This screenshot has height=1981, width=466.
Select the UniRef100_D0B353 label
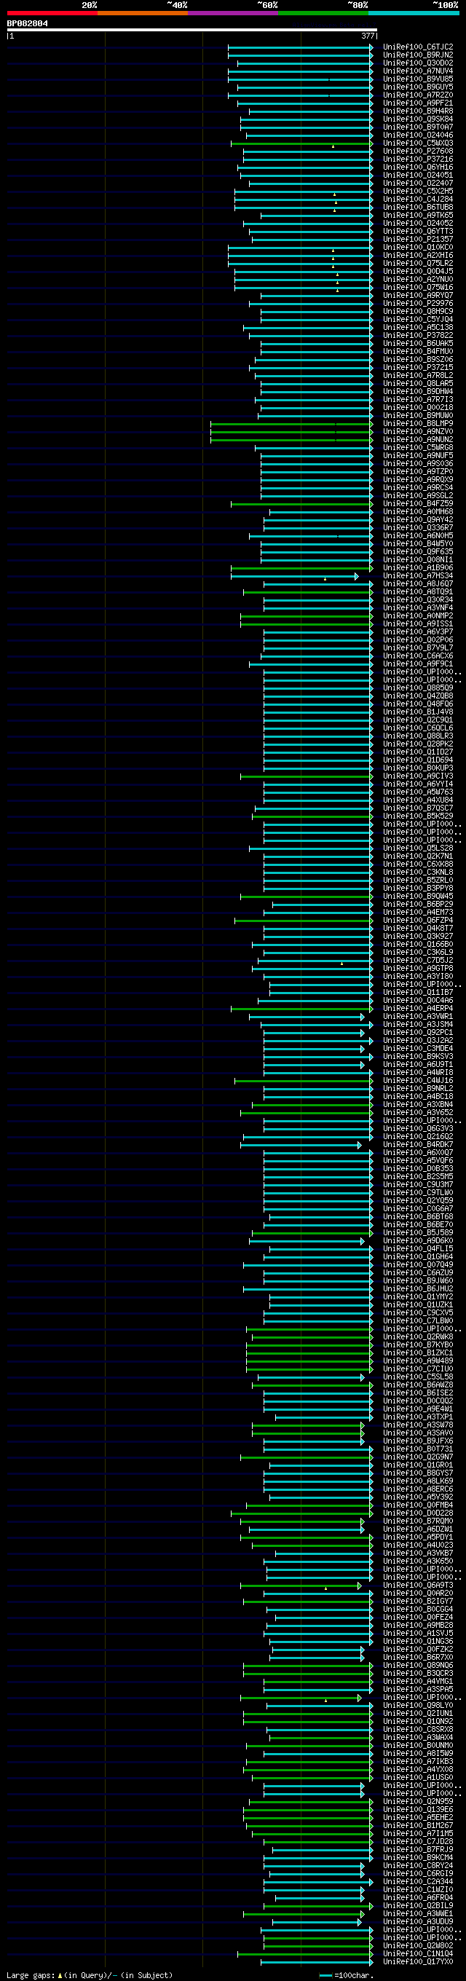419,1169
